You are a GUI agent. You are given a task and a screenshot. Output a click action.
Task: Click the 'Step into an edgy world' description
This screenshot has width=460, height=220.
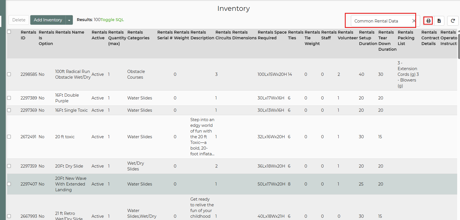203,137
